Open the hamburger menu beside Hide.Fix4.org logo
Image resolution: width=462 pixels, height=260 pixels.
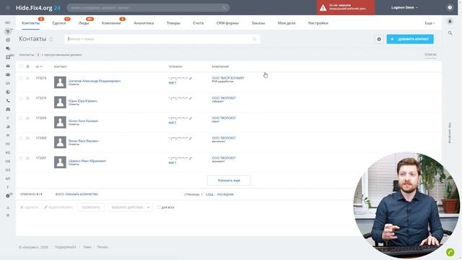8,8
